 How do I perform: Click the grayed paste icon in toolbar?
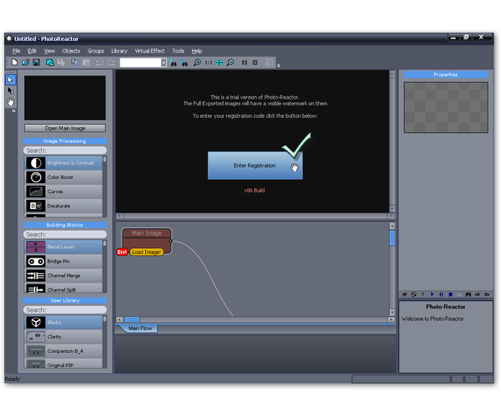[86, 63]
